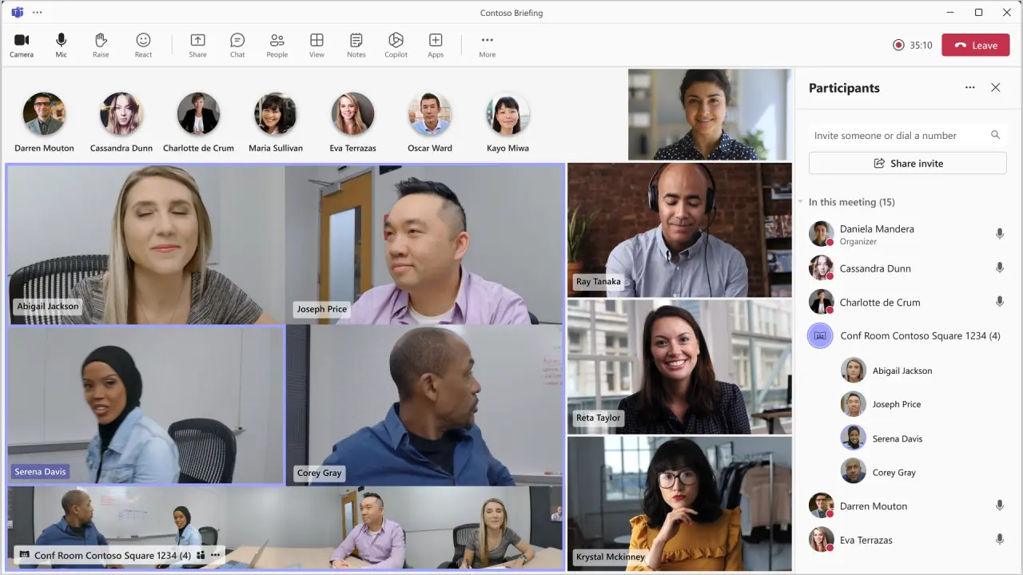
Task: Click the invite someone search field
Action: (895, 136)
